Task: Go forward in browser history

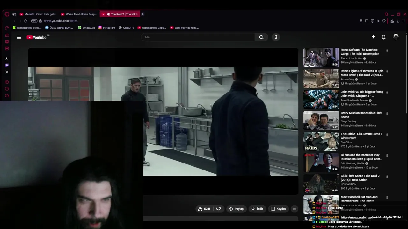Action: pyautogui.click(x=20, y=21)
